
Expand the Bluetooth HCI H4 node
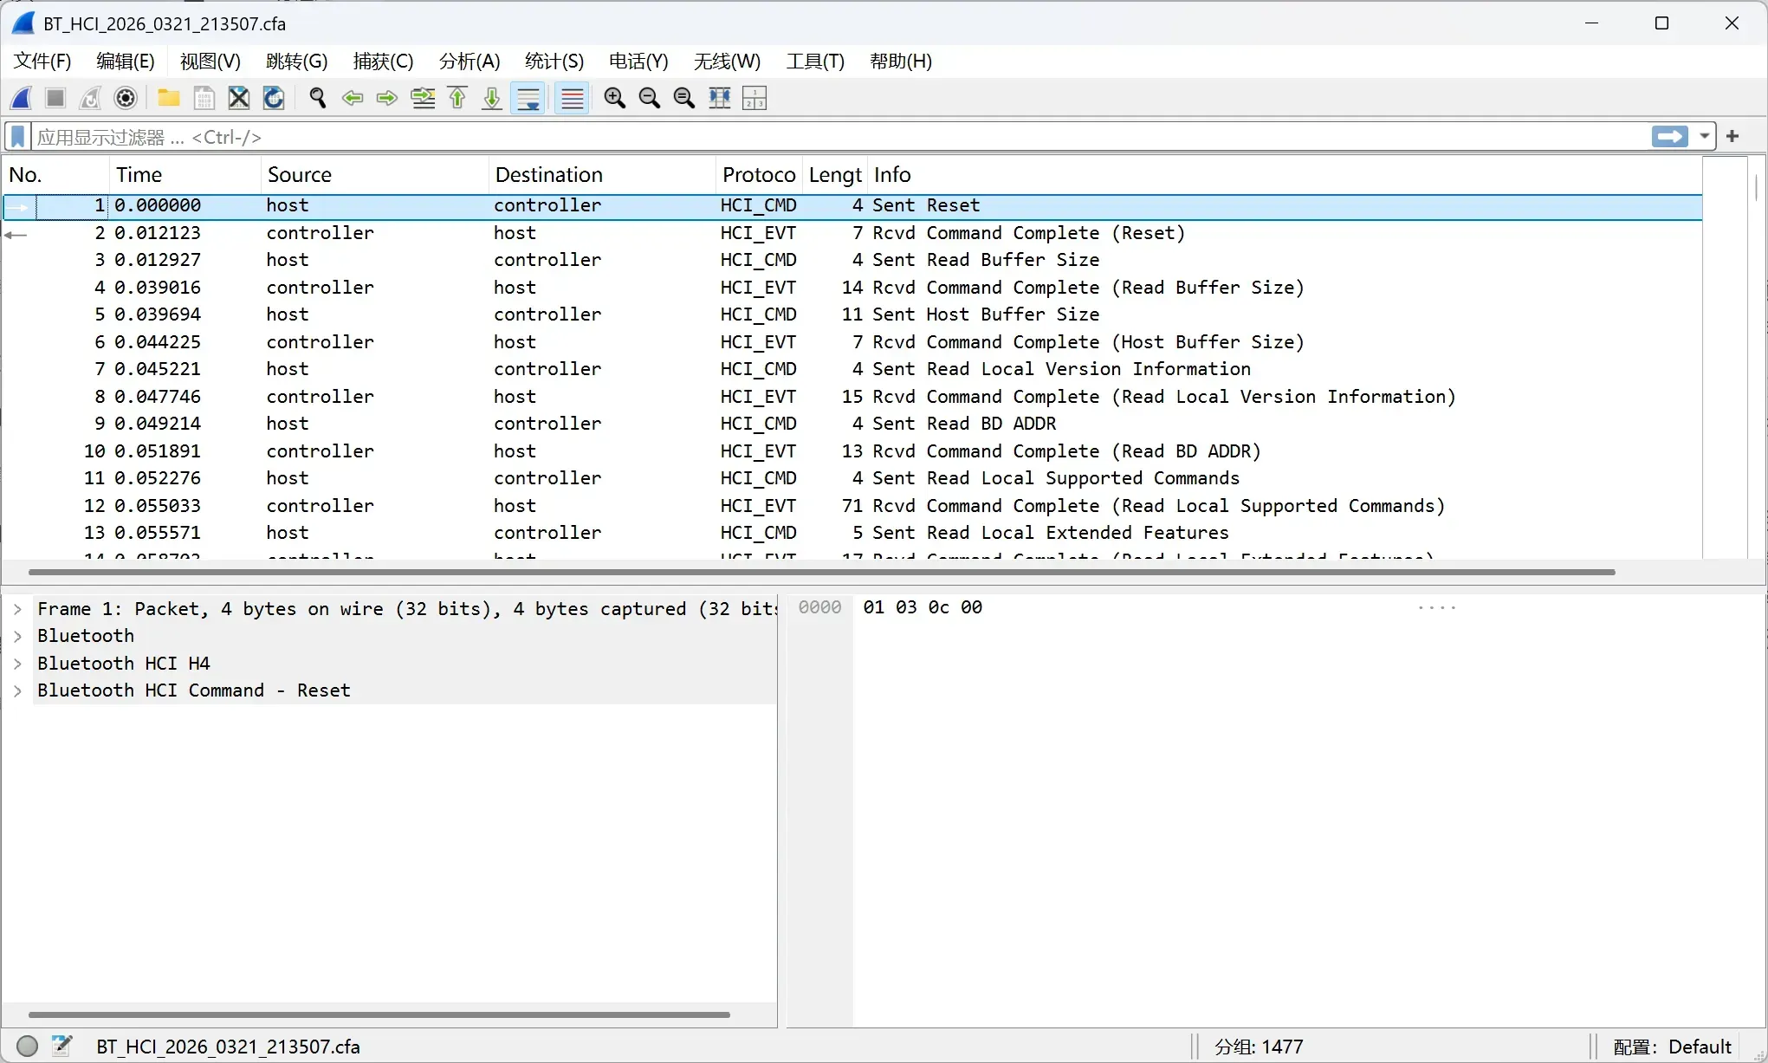[17, 664]
